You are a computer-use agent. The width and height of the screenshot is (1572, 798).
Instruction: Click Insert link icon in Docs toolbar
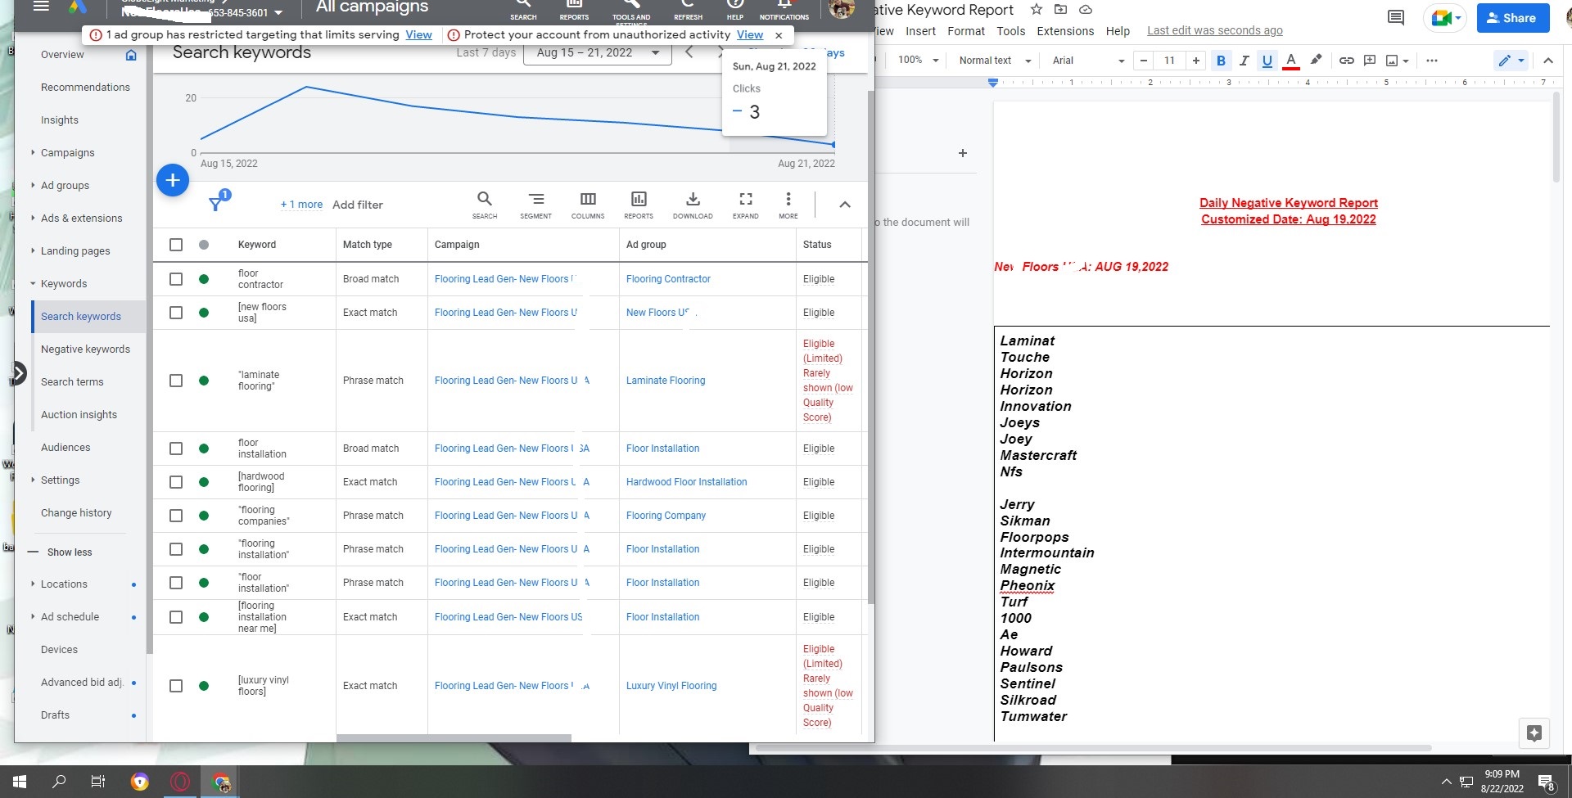click(1346, 61)
